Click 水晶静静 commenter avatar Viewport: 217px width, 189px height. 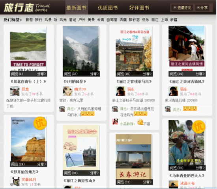(115, 122)
